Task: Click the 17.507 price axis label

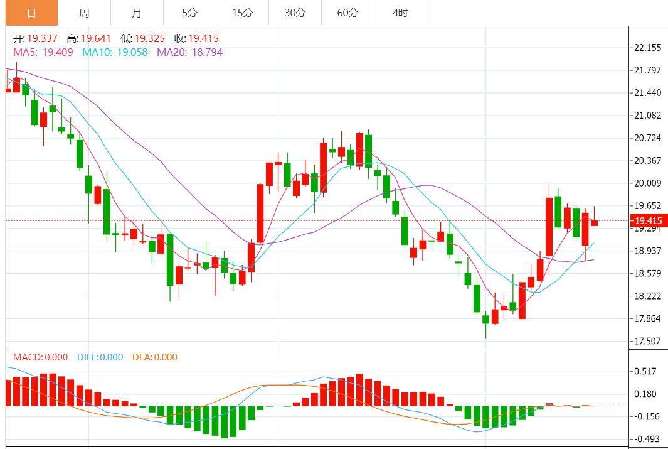Action: point(647,341)
